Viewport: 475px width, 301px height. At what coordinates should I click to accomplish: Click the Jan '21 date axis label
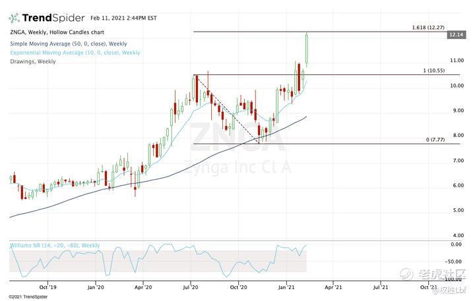coord(286,287)
